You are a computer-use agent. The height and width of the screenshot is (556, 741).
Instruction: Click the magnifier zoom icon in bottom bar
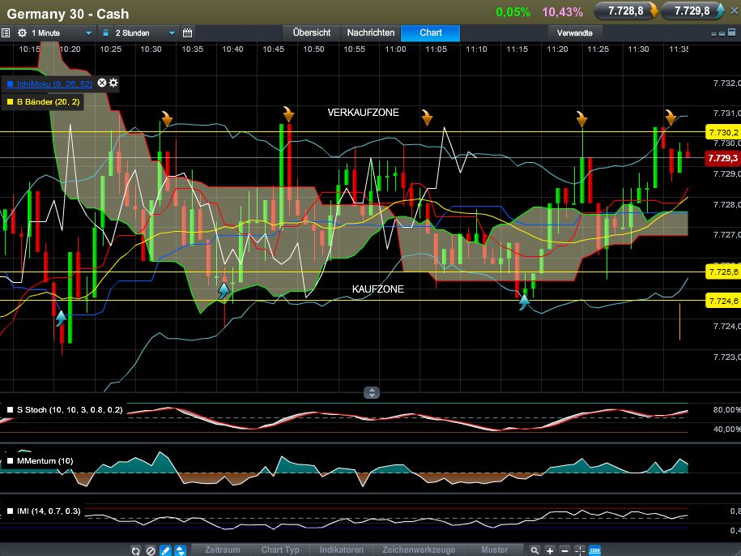click(534, 550)
